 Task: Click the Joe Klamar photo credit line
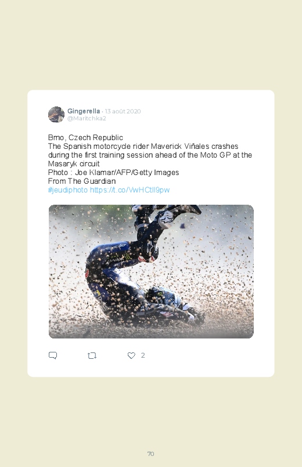pos(113,173)
